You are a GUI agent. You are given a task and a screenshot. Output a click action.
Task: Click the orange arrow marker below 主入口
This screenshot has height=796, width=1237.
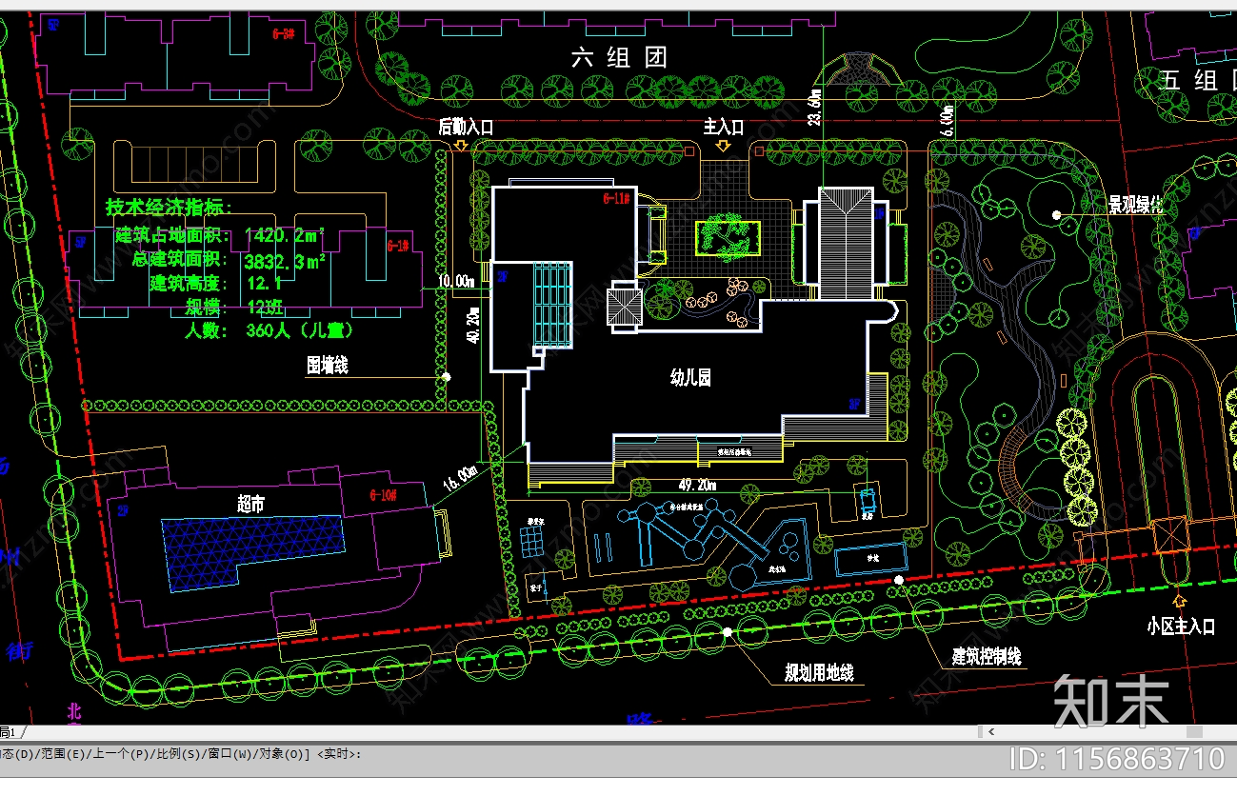723,146
